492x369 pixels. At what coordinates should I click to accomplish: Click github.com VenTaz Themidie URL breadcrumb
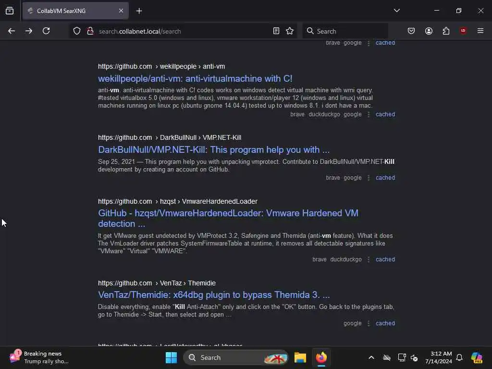(157, 283)
